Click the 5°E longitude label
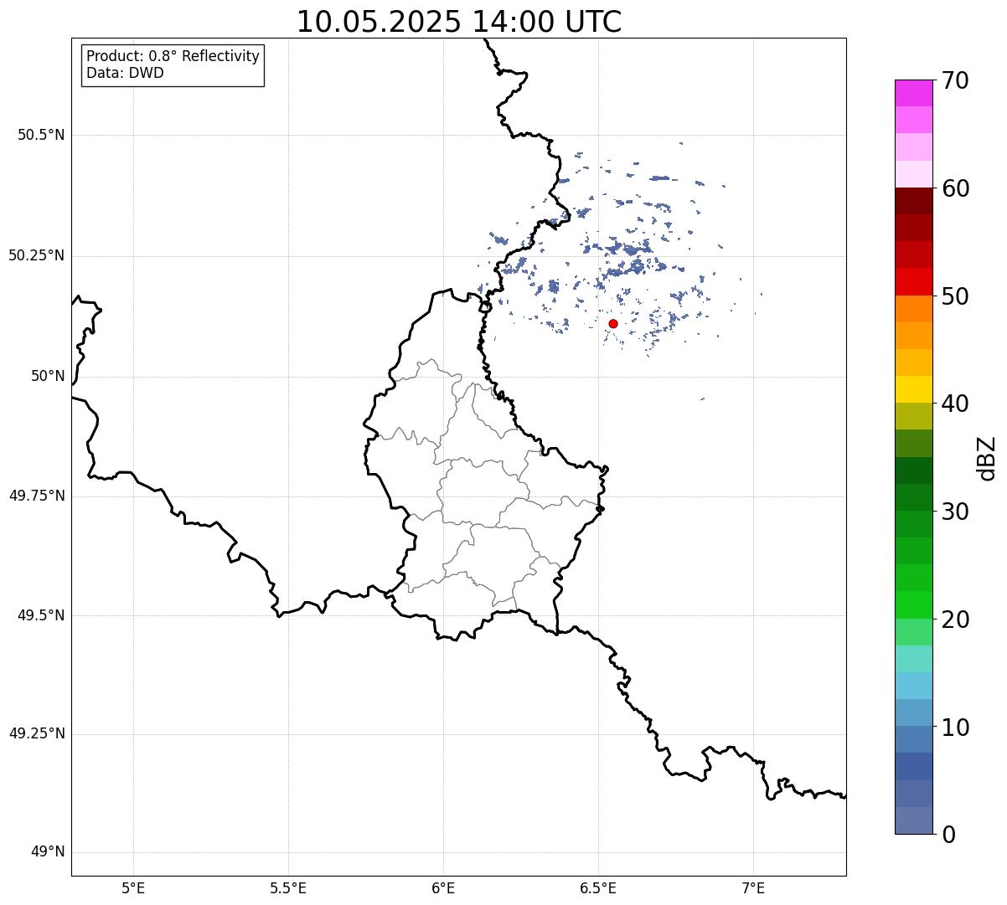This screenshot has height=905, width=1007. 133,887
